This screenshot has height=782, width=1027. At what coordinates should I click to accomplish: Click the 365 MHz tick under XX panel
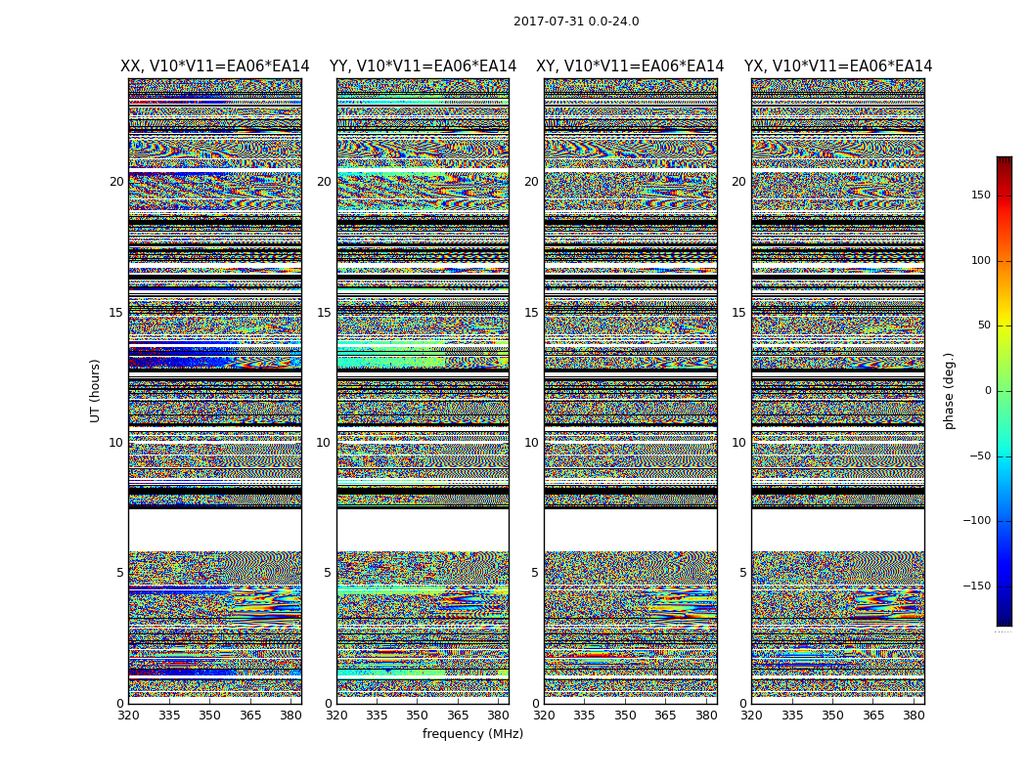coord(250,716)
